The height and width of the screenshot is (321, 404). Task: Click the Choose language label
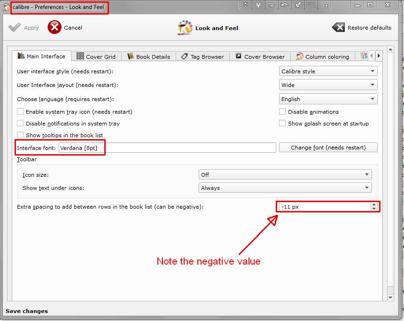tap(65, 99)
